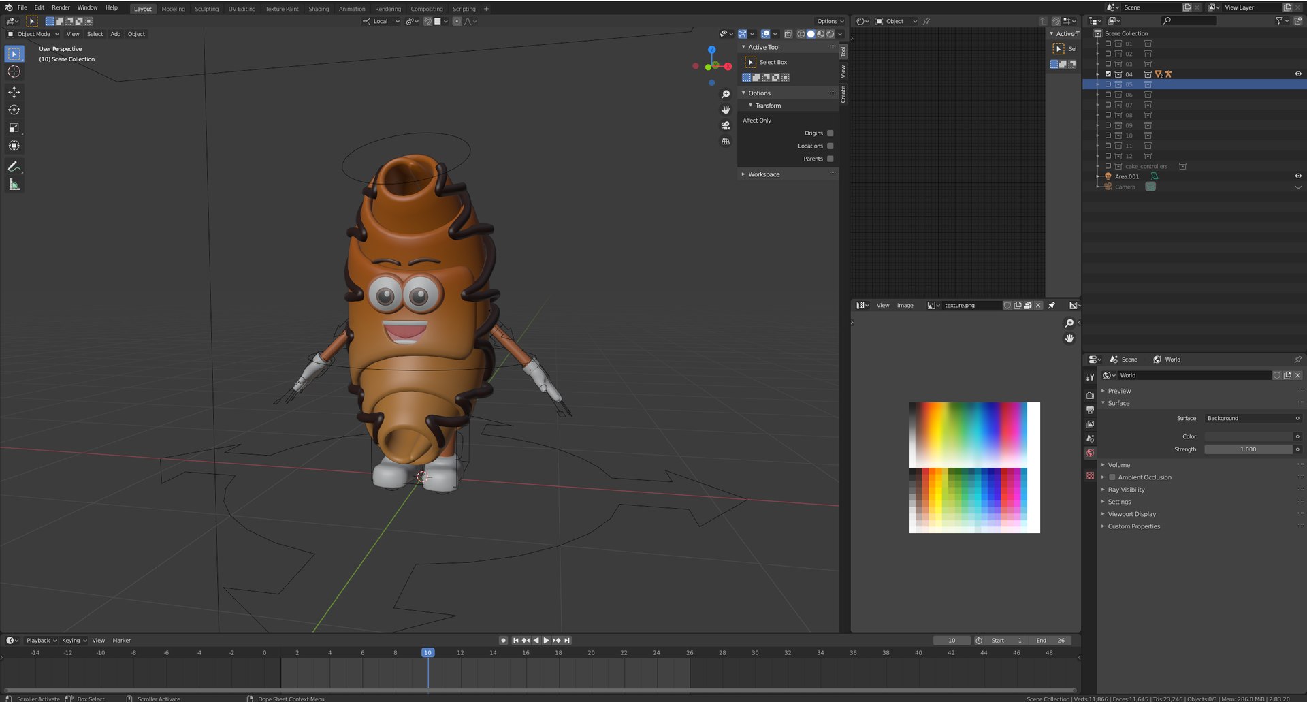This screenshot has height=702, width=1307.
Task: Open the Local transform orientation dropdown
Action: [381, 21]
